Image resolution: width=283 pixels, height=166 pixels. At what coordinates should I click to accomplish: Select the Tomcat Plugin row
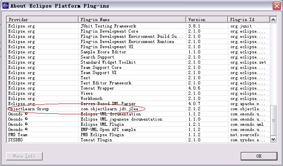click(x=138, y=140)
